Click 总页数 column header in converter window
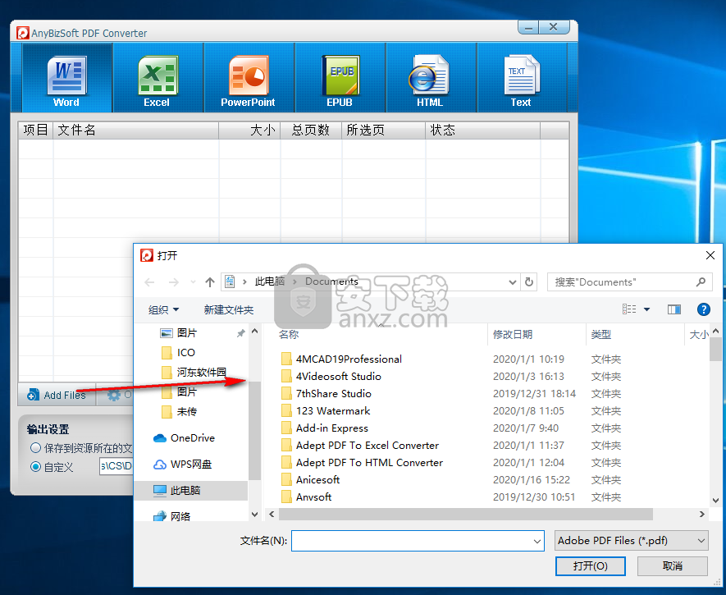This screenshot has width=726, height=595. [311, 130]
